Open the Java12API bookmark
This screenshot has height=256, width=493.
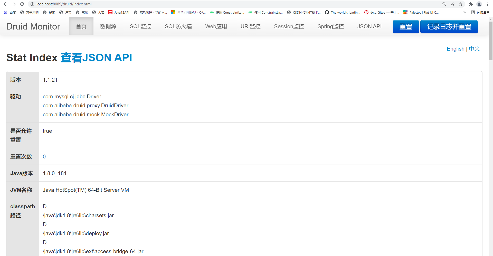119,12
